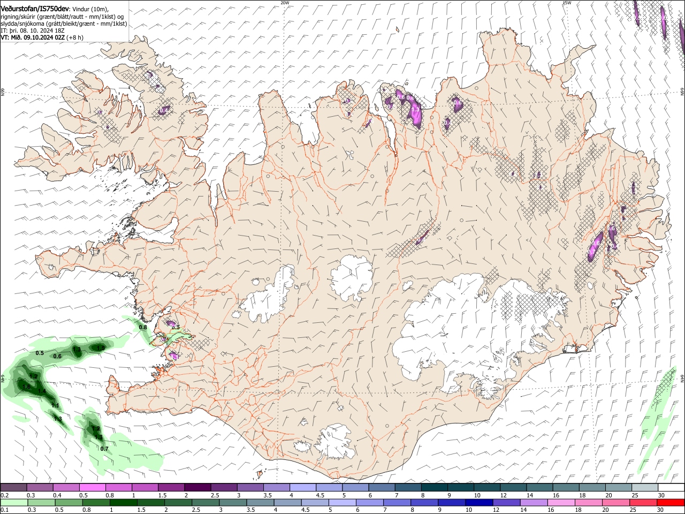Select the medium green 0.5 swatch in rain legend
The height and width of the screenshot is (514, 685).
pos(69,502)
